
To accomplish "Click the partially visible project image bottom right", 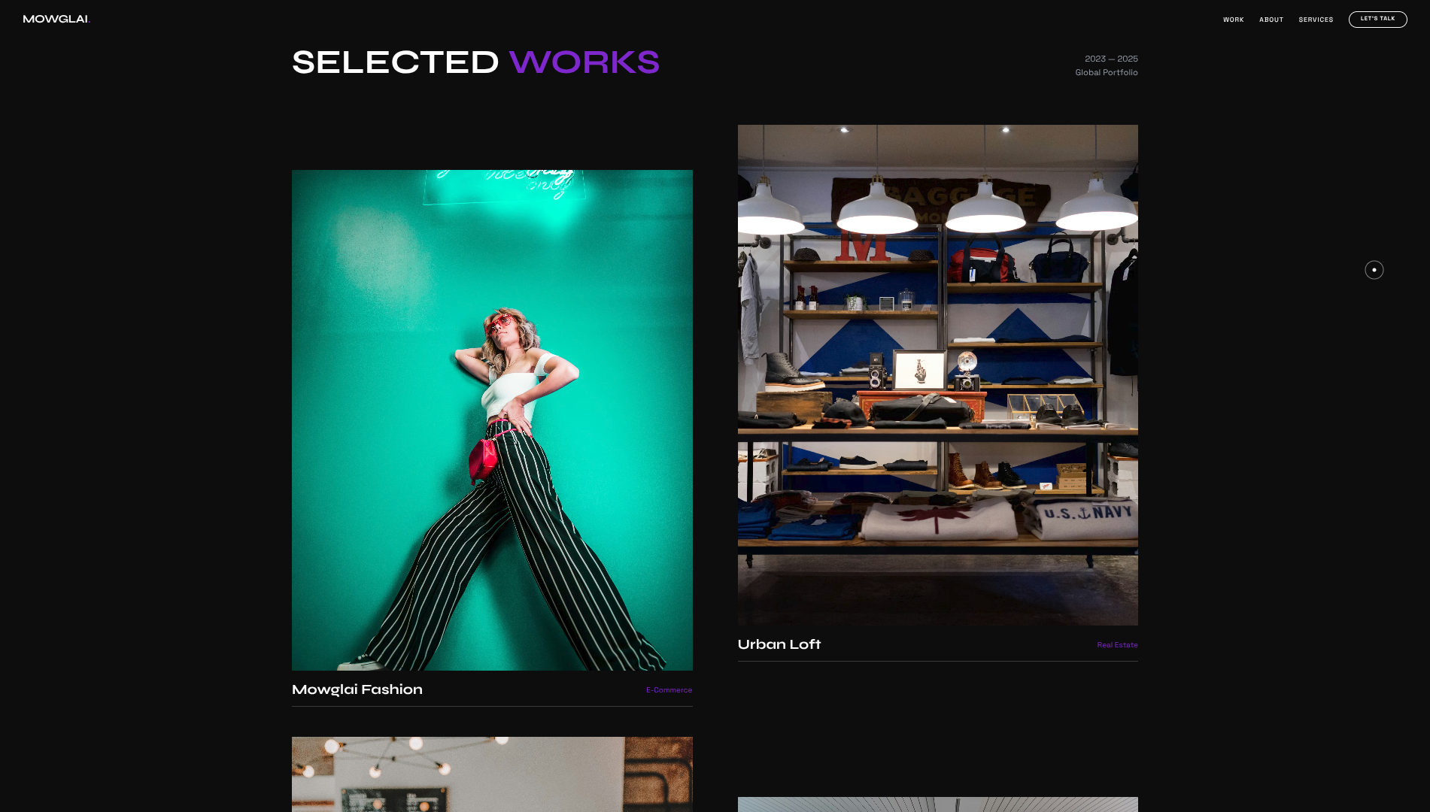I will 937,804.
